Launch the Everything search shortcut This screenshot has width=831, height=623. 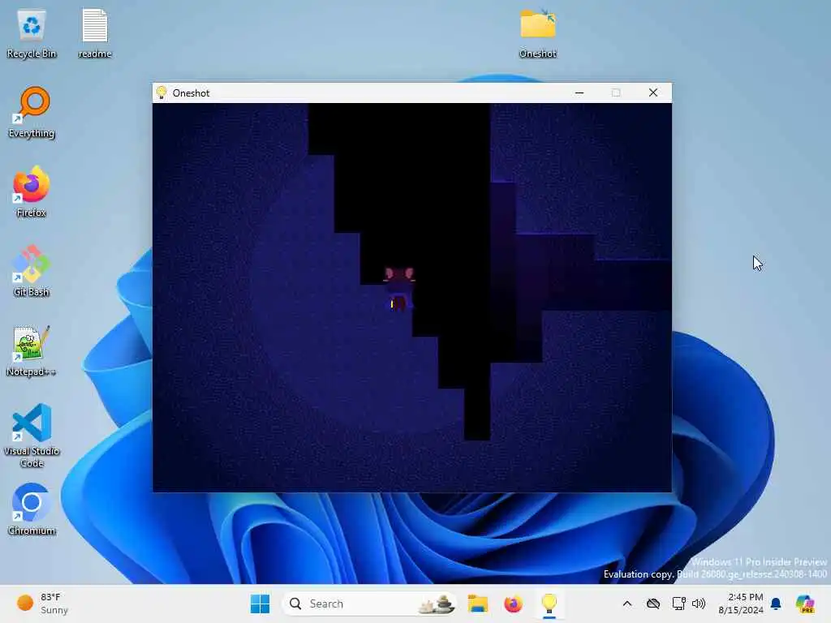pyautogui.click(x=32, y=113)
